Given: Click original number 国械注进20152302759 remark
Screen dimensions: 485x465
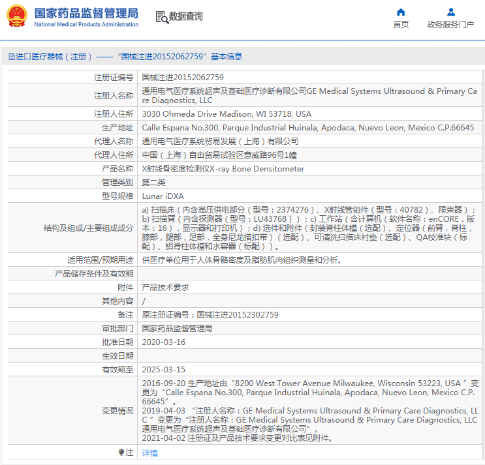Looking at the screenshot, I should pos(210,315).
